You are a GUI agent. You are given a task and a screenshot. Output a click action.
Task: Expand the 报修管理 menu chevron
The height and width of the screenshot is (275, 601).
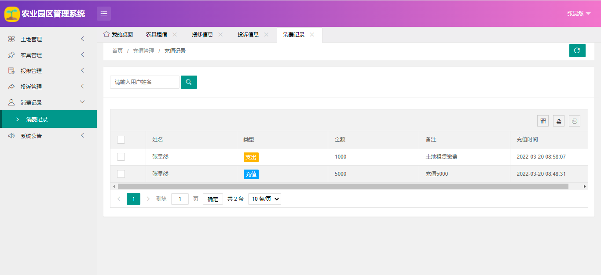tap(82, 70)
